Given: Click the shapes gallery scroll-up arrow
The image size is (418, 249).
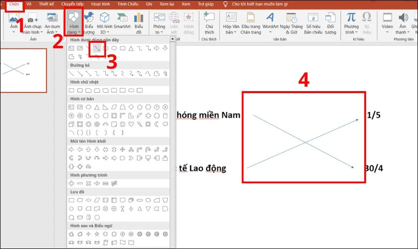Looking at the screenshot, I should [x=173, y=39].
